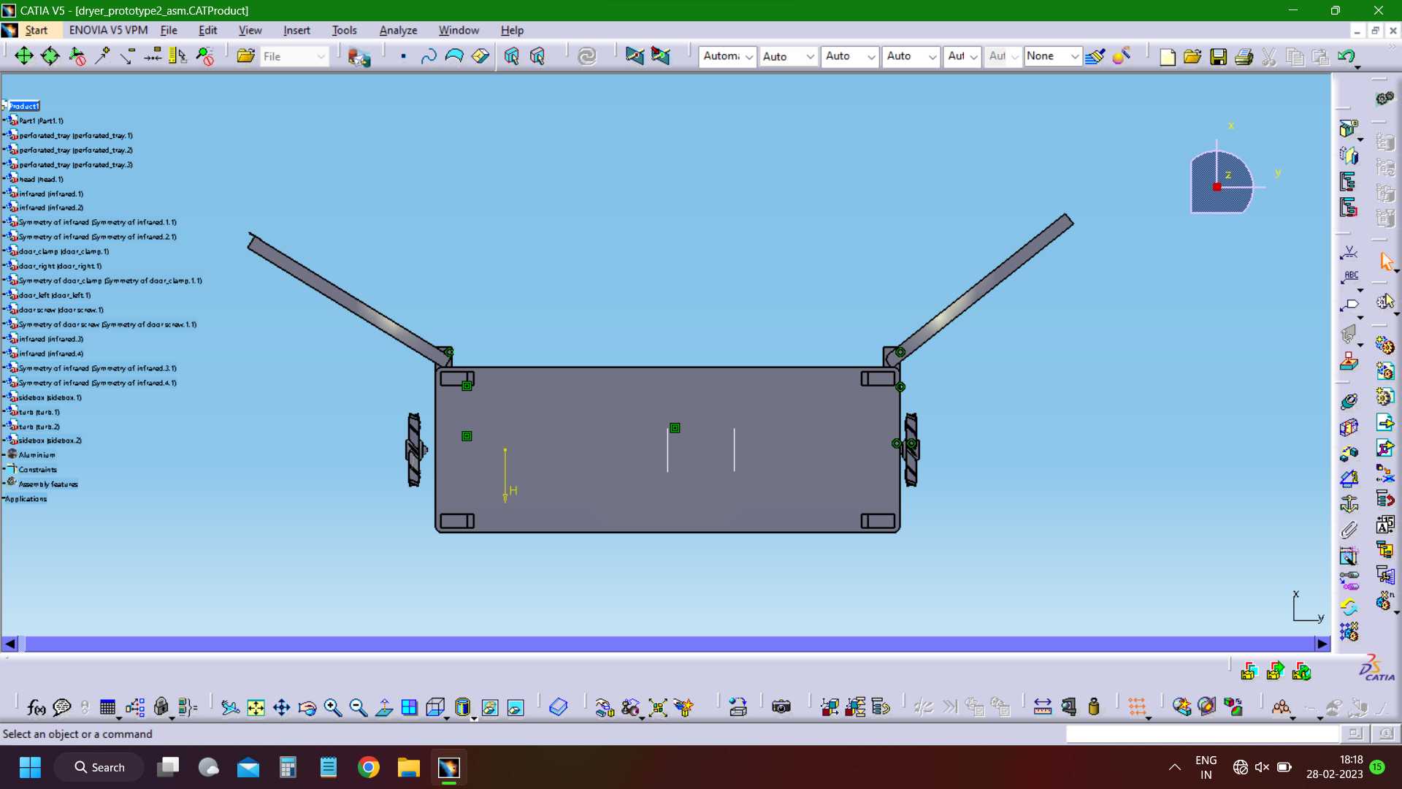Toggle the Fly mode airplane icon

[x=230, y=707]
